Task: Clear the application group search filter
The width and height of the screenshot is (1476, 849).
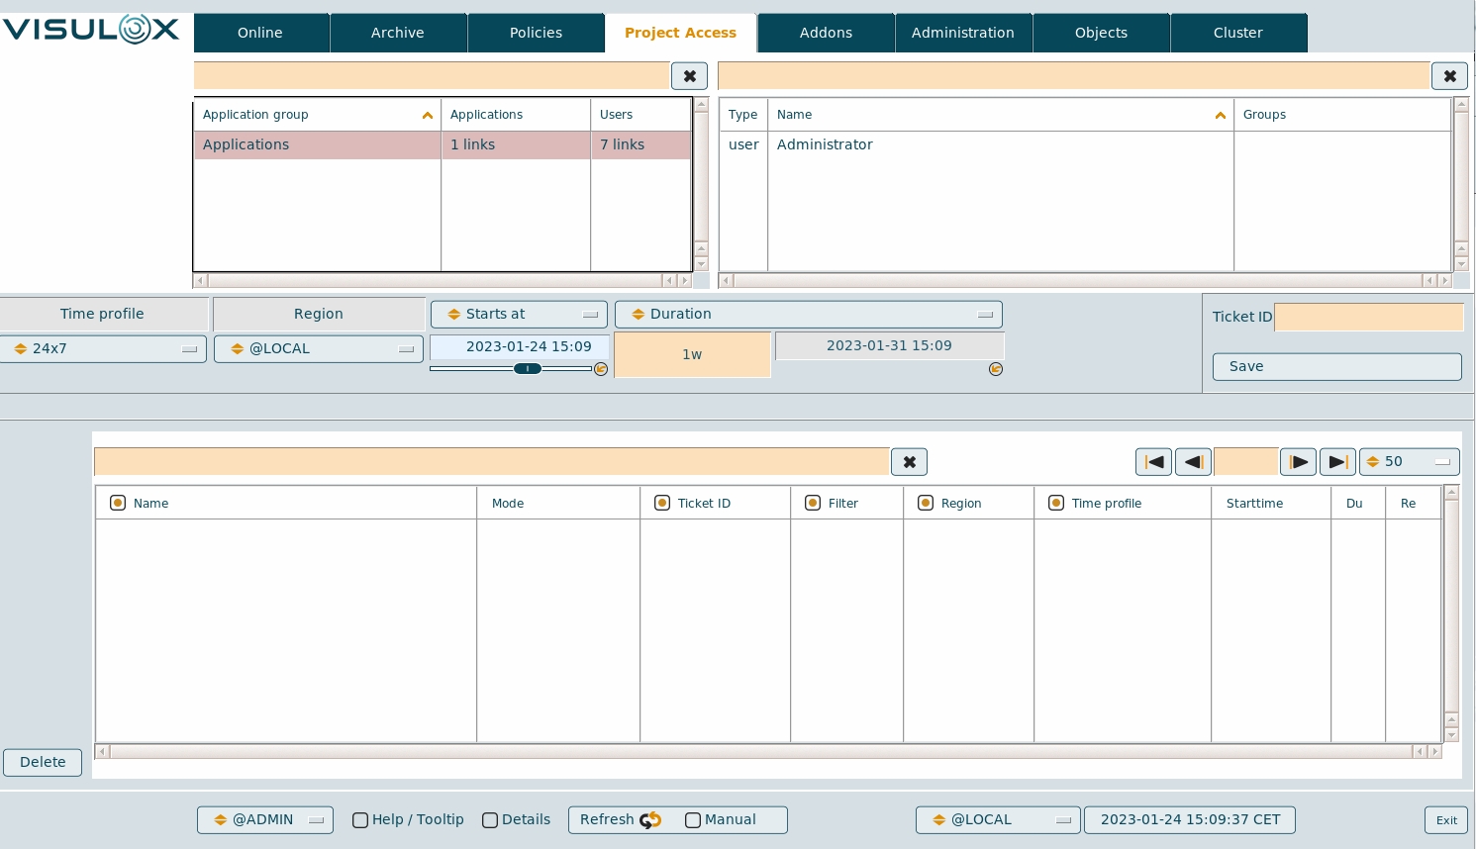Action: [689, 76]
